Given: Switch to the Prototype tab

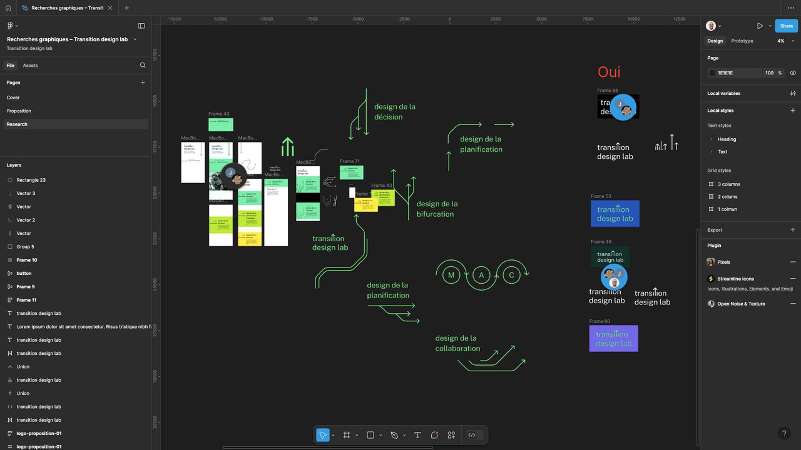Looking at the screenshot, I should click(742, 41).
